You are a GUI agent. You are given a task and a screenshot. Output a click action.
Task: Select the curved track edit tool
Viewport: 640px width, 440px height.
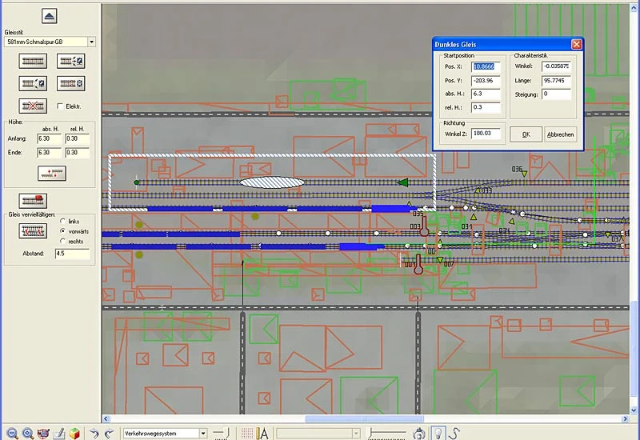pyautogui.click(x=33, y=84)
